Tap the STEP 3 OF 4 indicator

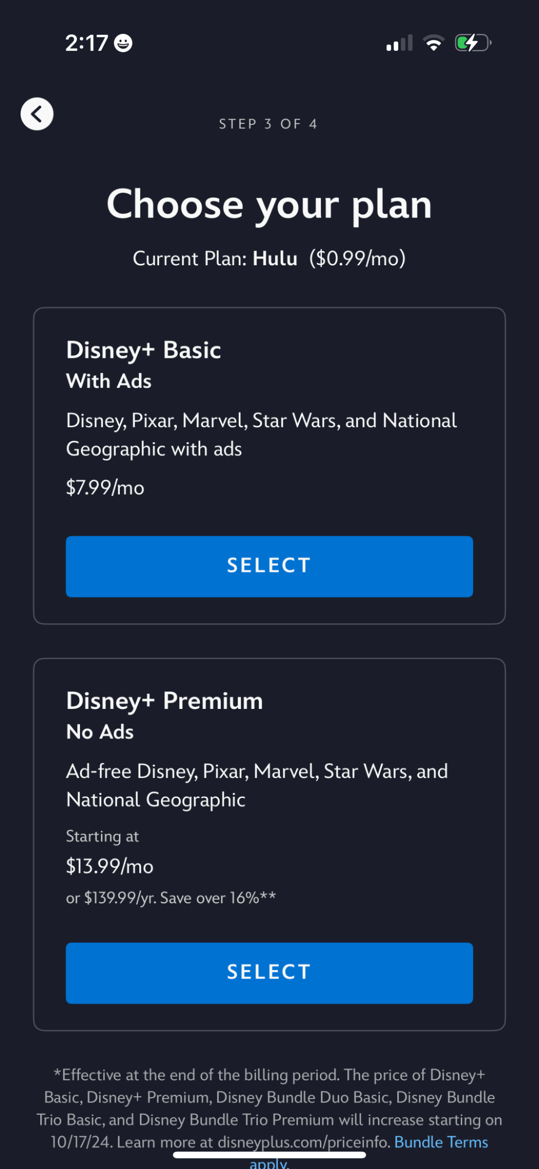point(269,123)
